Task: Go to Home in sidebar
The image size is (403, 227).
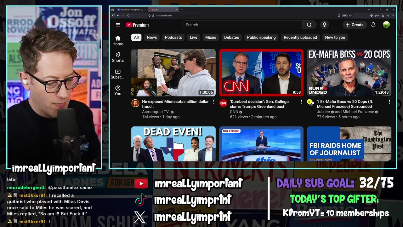Action: [x=118, y=41]
